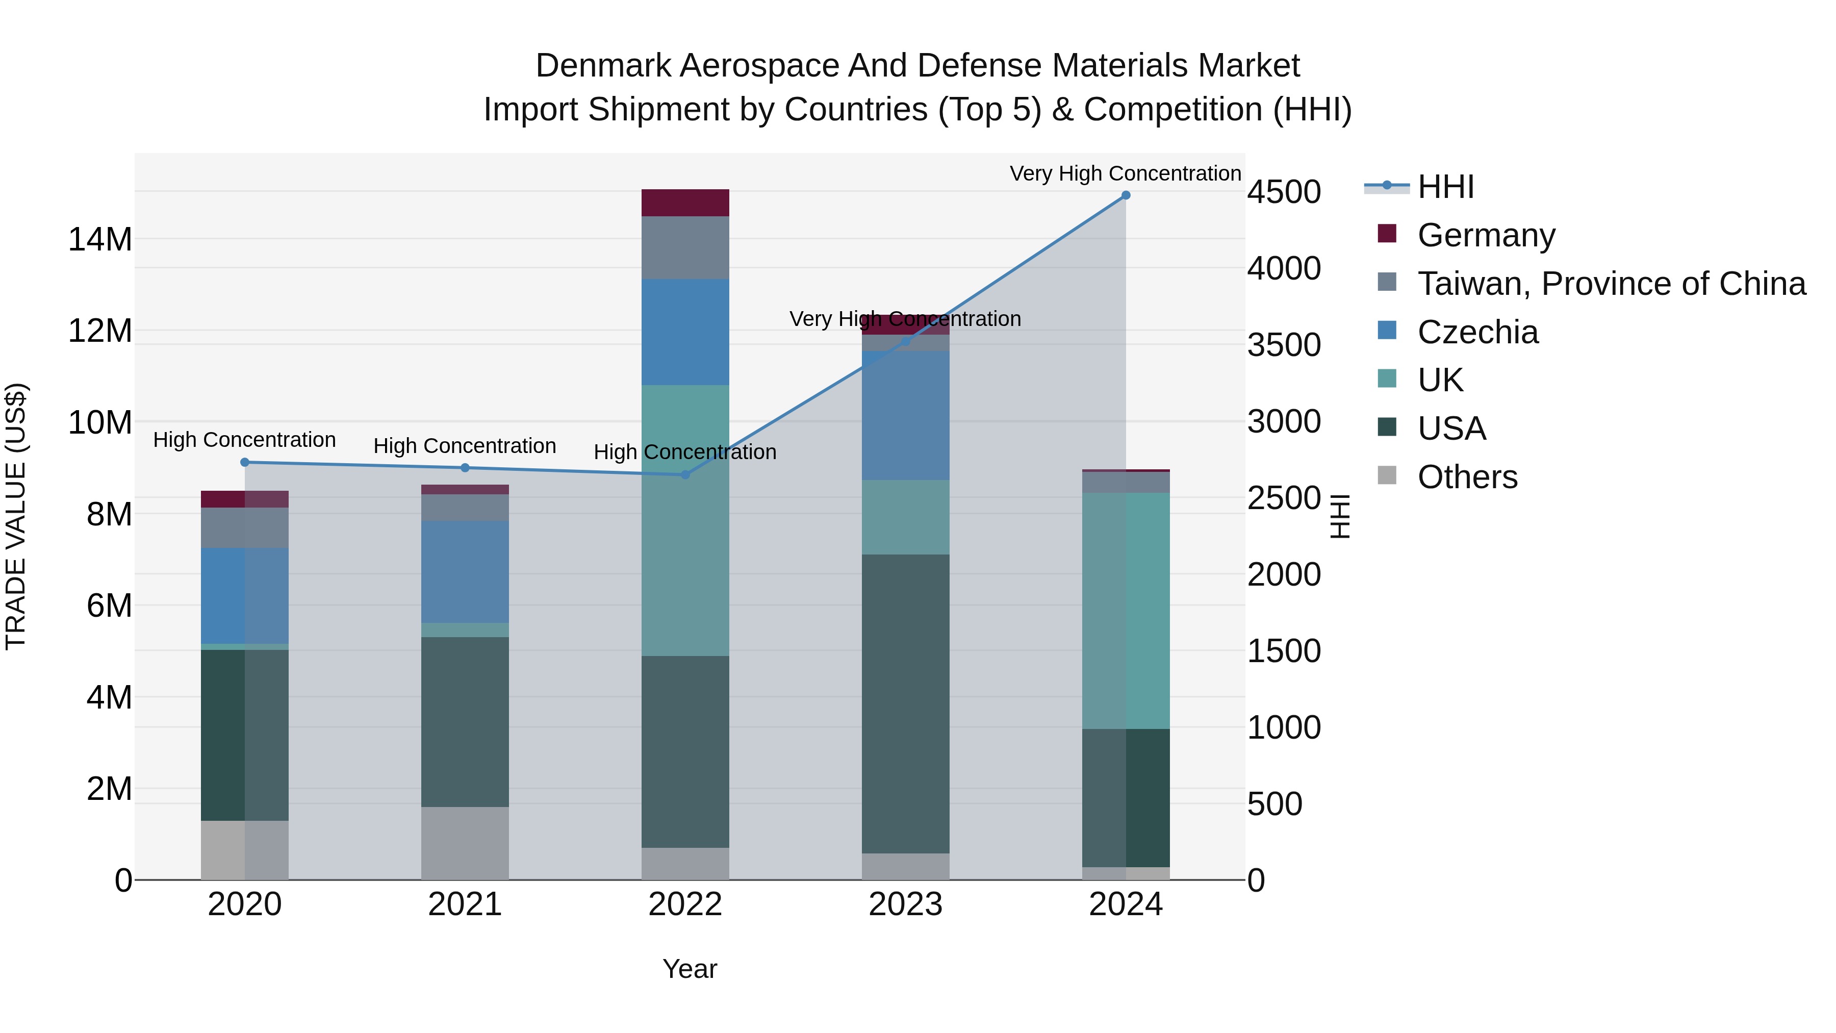Screen dimensions: 1836x1033
Task: Click the HHI data point for 2021
Action: point(465,468)
